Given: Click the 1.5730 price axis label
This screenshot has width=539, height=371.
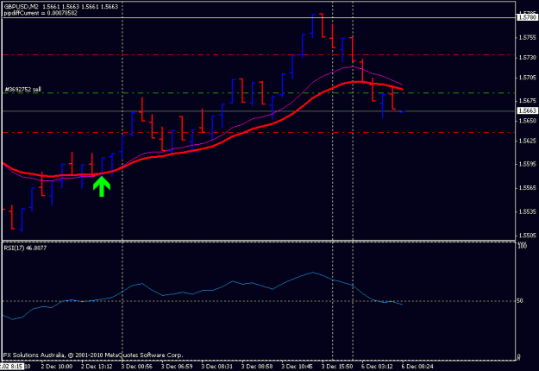Looking at the screenshot, I should coord(527,58).
